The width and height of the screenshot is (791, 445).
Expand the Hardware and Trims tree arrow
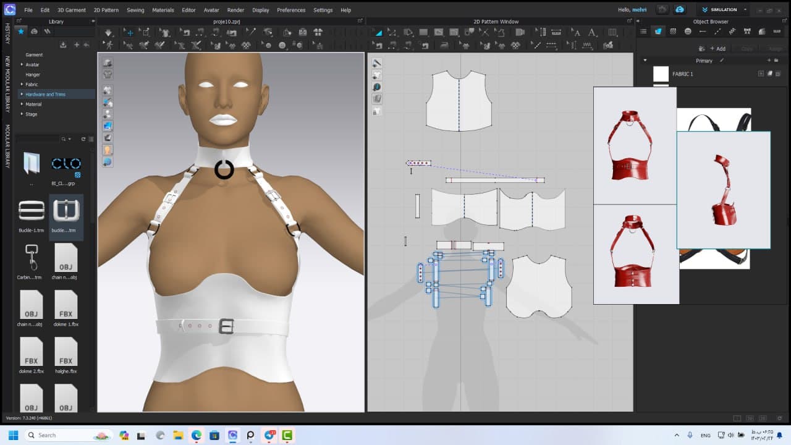click(22, 94)
